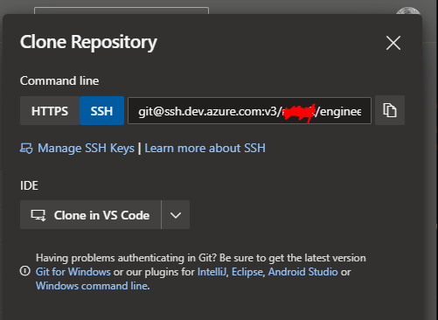Viewport: 438px width, 320px height.
Task: Open the Android Studio plugin link
Action: [x=302, y=272]
